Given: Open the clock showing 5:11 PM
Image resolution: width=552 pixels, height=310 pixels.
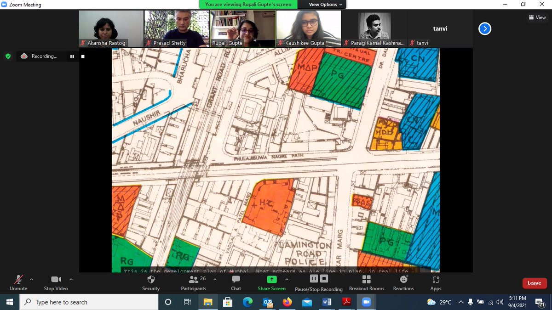Looking at the screenshot, I should coord(517,302).
